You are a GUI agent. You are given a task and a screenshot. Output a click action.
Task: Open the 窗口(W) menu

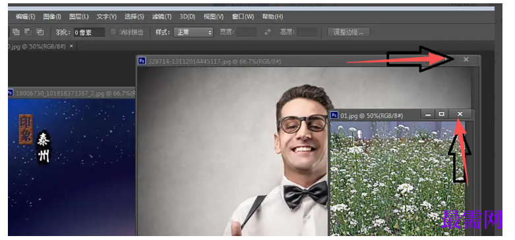243,16
